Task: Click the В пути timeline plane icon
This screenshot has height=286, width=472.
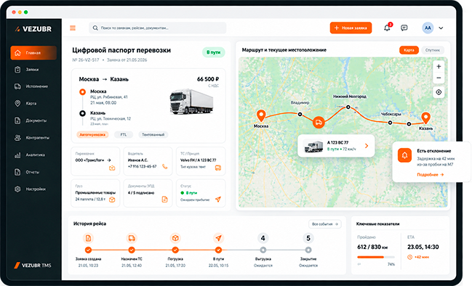Action: (218, 238)
